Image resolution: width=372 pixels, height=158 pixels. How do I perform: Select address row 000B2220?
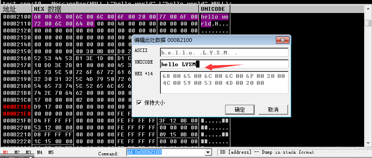(17, 141)
